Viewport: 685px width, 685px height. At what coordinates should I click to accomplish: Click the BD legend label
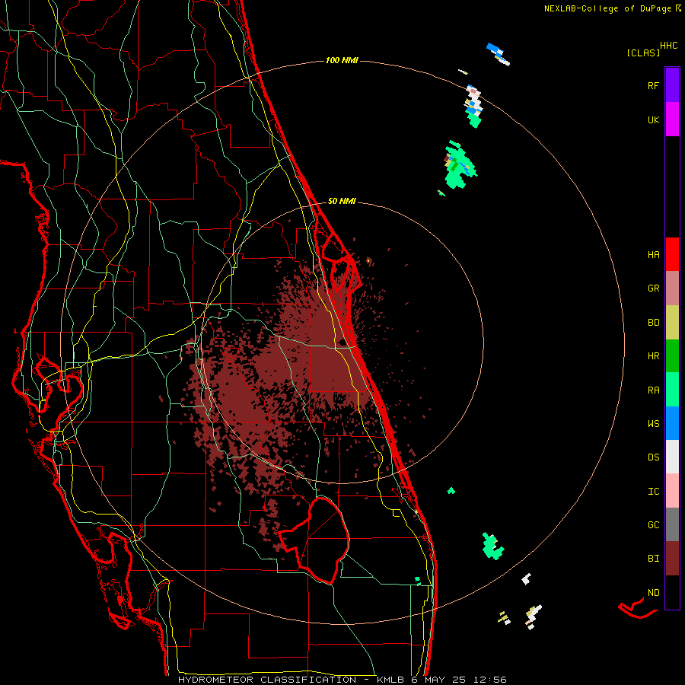(653, 323)
